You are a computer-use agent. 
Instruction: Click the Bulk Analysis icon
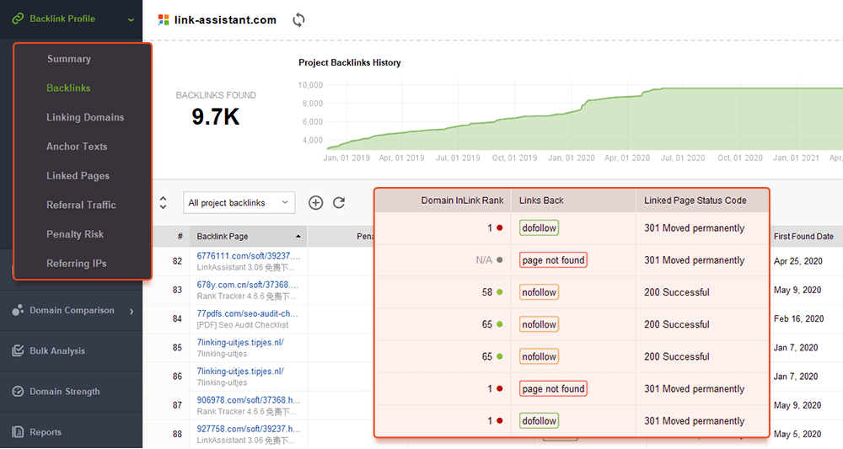(x=18, y=350)
